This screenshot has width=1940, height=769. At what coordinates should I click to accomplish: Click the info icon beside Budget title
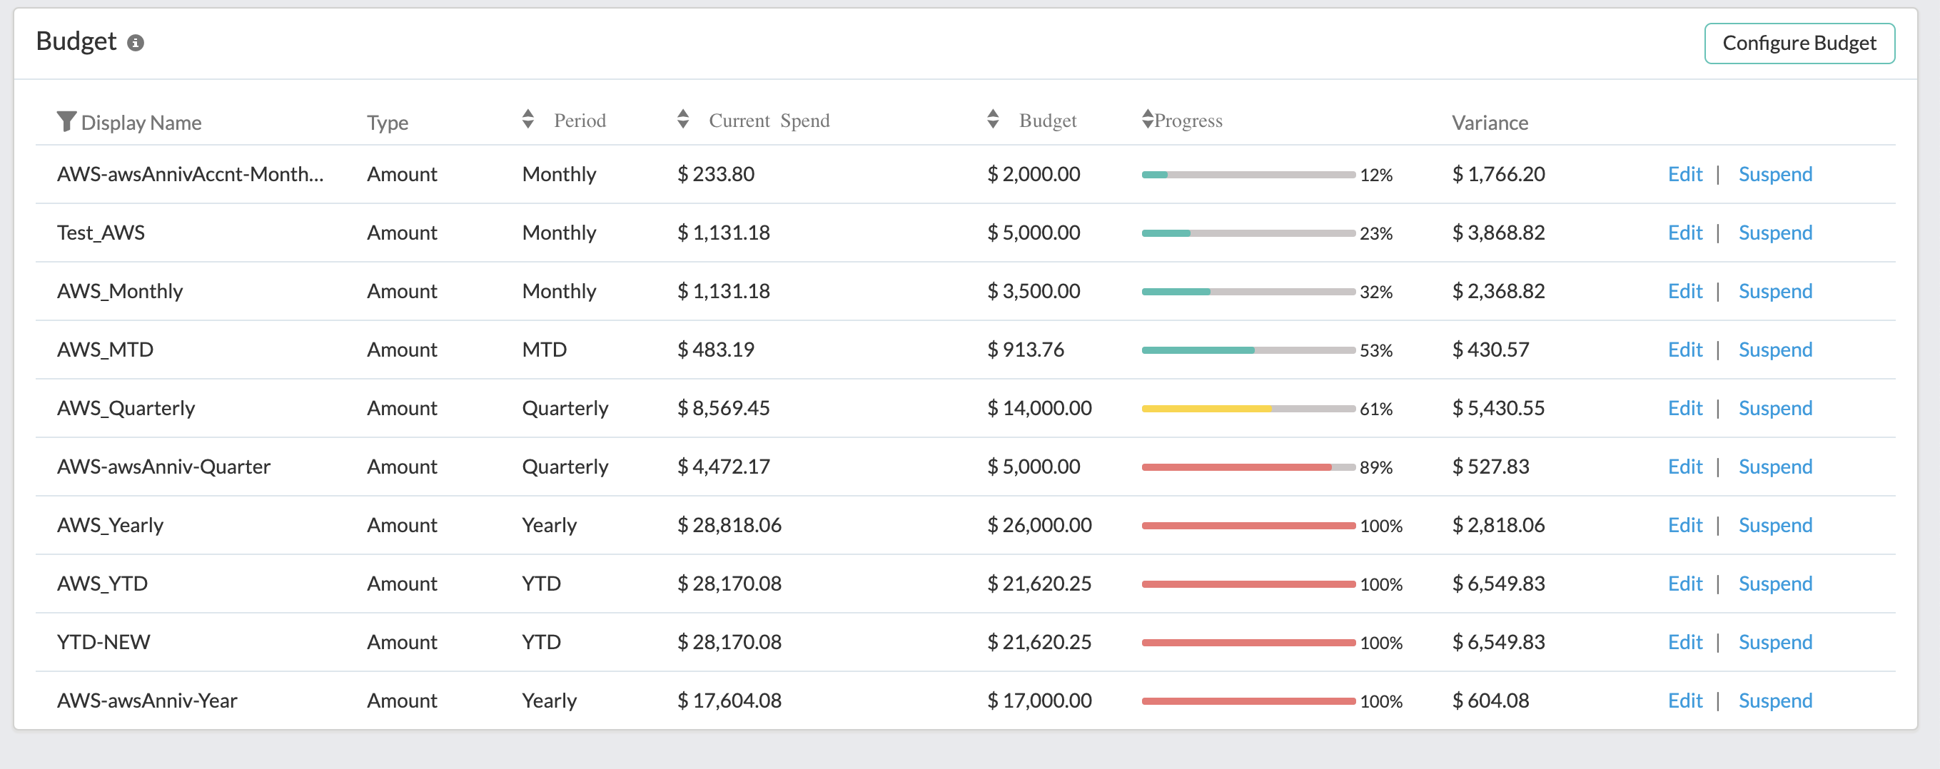pos(136,43)
